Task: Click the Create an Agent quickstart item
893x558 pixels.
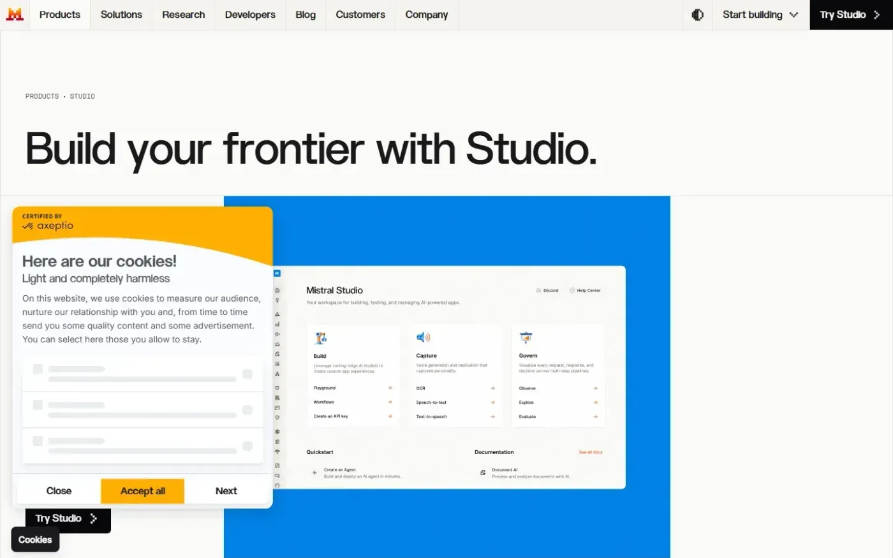Action: coord(357,473)
